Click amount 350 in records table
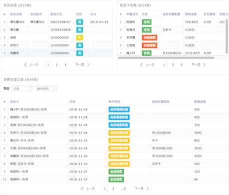Viewport: 229px width, 195px height. (197, 125)
